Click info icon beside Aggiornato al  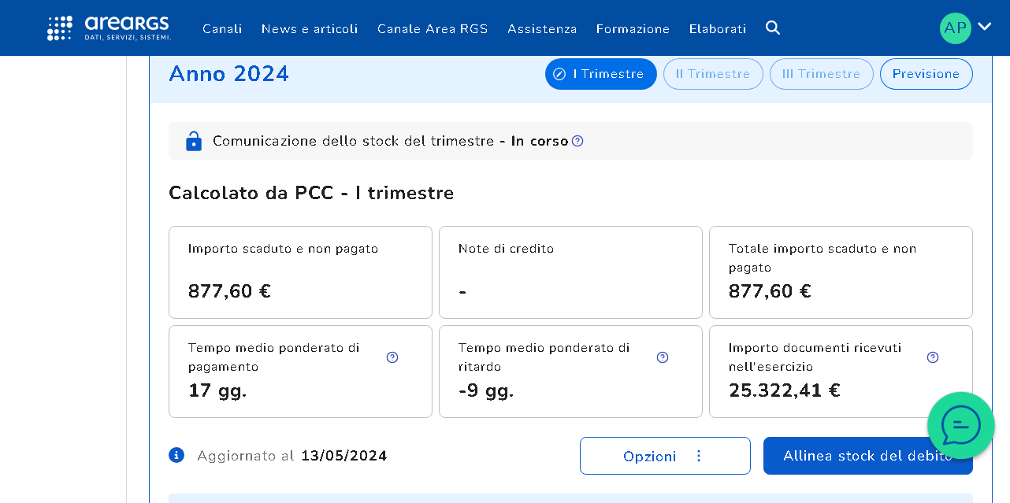pyautogui.click(x=176, y=455)
